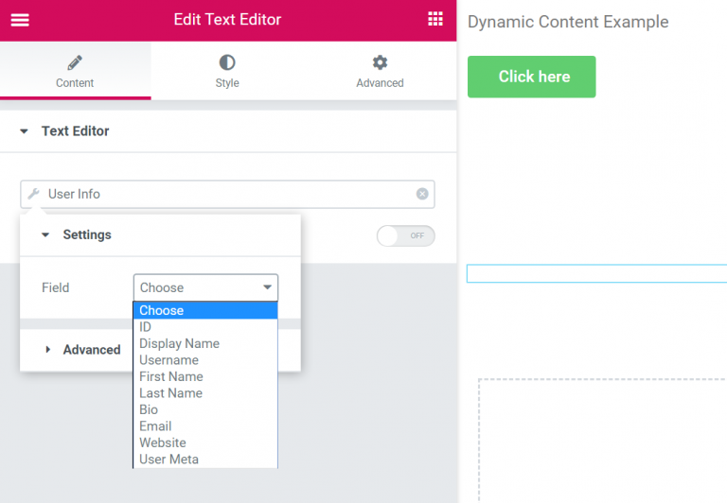This screenshot has width=727, height=503.
Task: Select Email from the field list
Action: 155,426
